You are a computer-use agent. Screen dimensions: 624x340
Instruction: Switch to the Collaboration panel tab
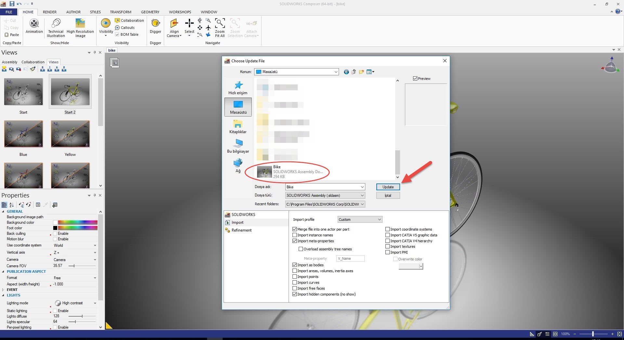click(33, 62)
